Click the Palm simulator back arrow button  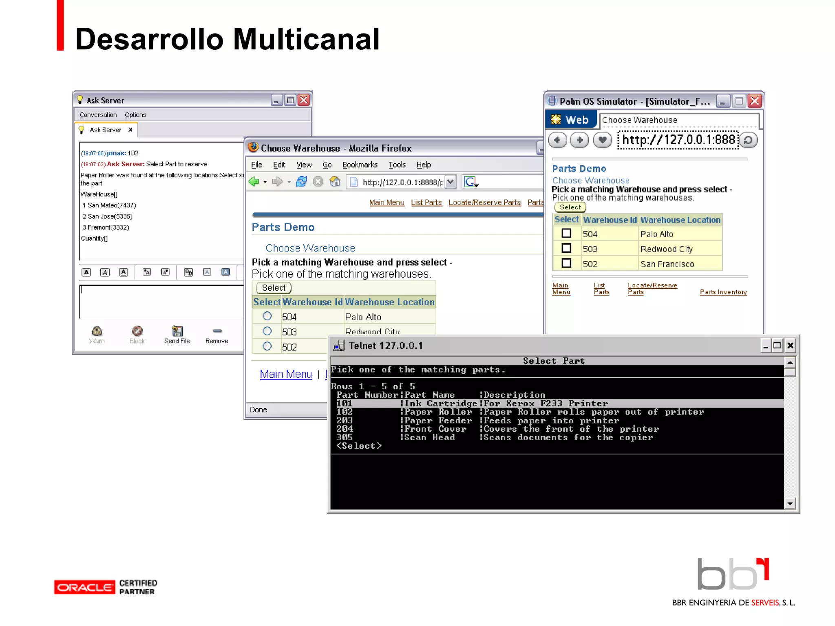(557, 140)
